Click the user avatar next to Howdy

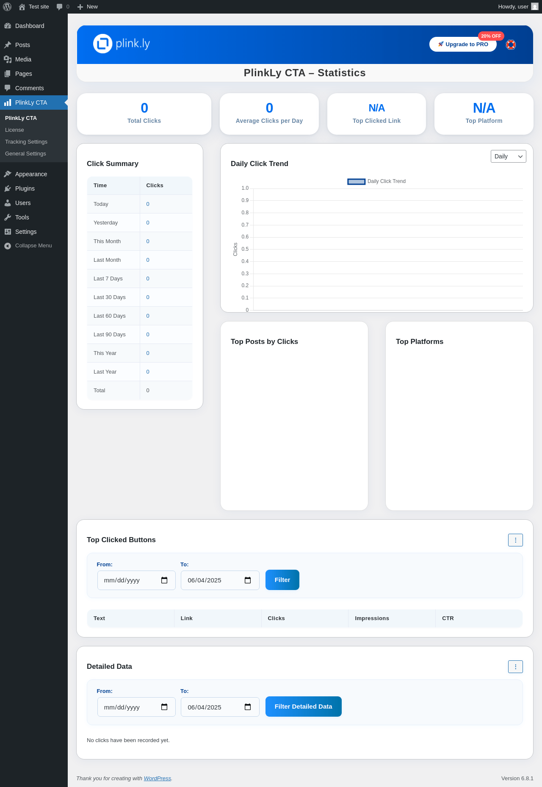pyautogui.click(x=535, y=7)
